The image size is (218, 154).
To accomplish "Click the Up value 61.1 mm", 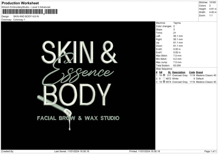I will coord(178,42).
